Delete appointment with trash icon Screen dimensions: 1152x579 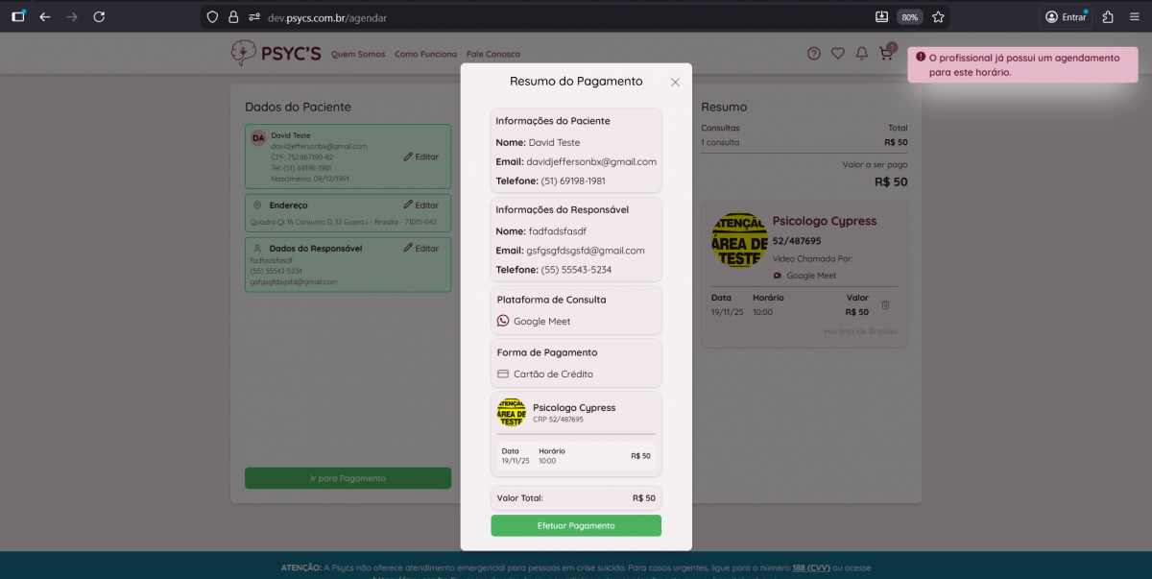pyautogui.click(x=885, y=305)
